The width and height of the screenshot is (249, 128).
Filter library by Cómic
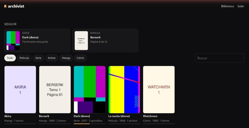point(80,58)
